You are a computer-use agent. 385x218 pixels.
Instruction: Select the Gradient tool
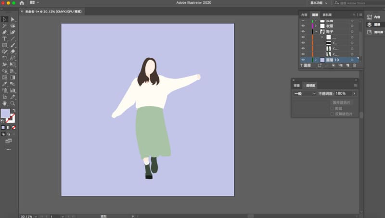pos(13,77)
